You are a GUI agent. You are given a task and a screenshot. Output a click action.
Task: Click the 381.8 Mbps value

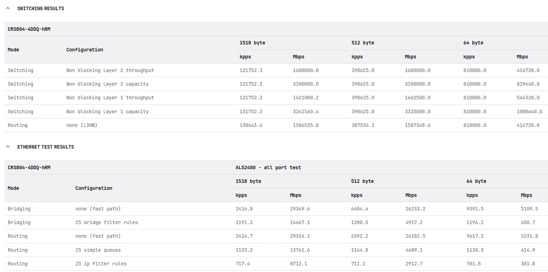point(528,264)
